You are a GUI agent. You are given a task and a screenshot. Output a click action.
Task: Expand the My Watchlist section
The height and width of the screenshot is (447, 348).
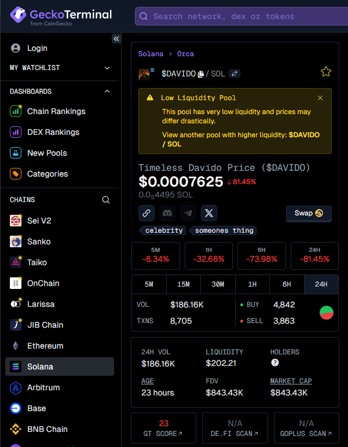click(x=107, y=68)
